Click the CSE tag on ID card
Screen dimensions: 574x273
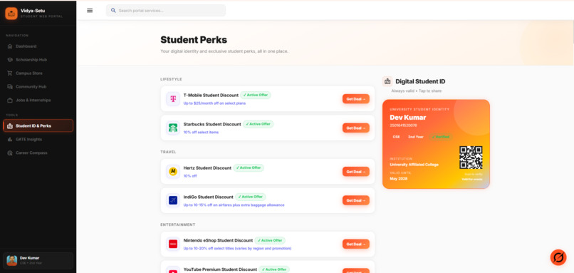pos(396,137)
